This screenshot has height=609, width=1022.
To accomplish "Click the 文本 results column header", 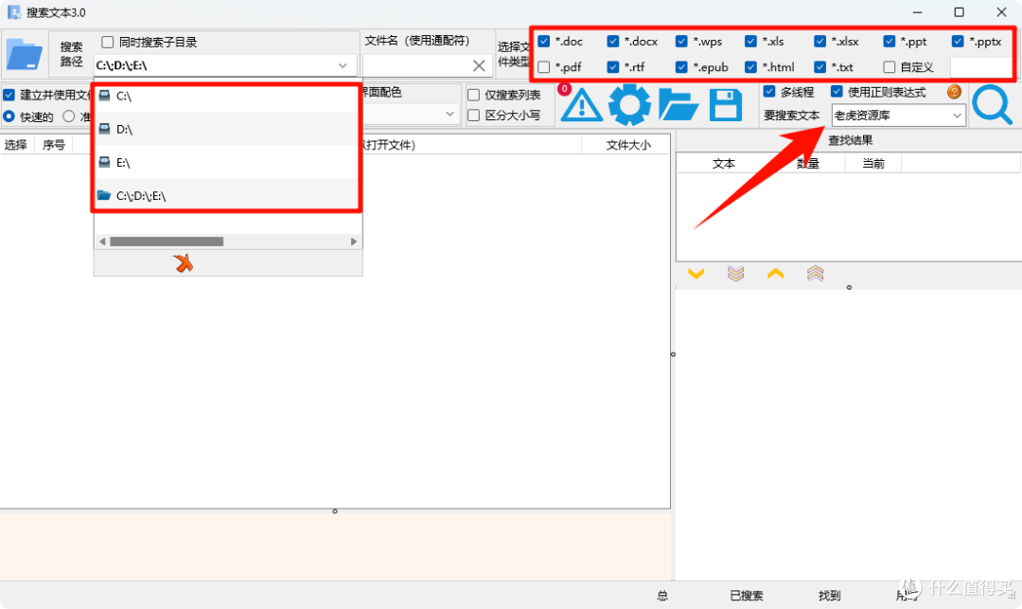I will (724, 163).
